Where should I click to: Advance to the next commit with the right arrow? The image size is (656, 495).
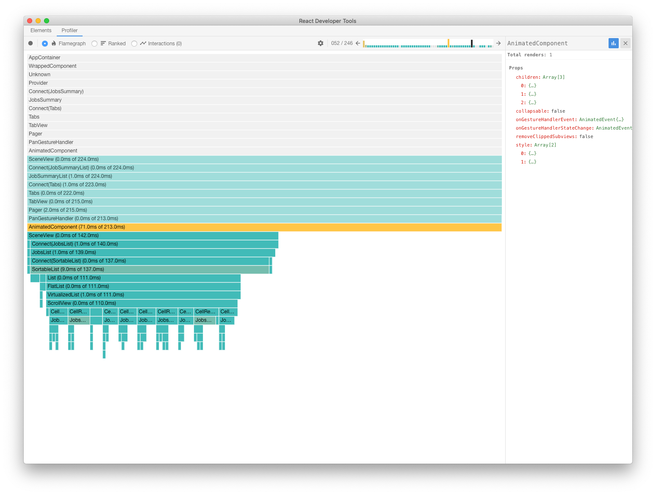pos(498,43)
